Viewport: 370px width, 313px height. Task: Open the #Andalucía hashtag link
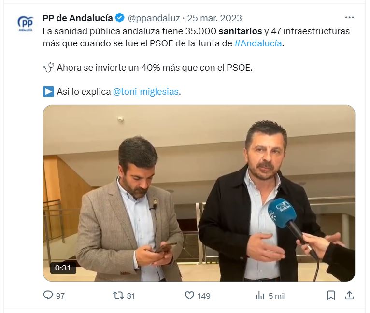[258, 43]
